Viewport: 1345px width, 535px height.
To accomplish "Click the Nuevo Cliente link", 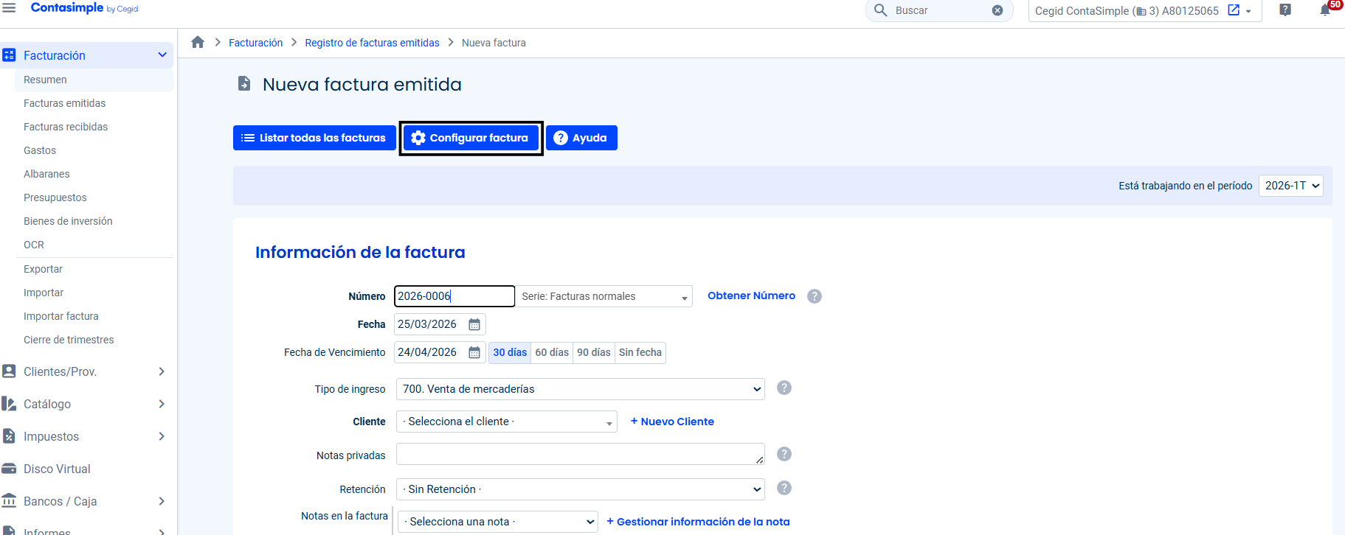I will pyautogui.click(x=672, y=422).
